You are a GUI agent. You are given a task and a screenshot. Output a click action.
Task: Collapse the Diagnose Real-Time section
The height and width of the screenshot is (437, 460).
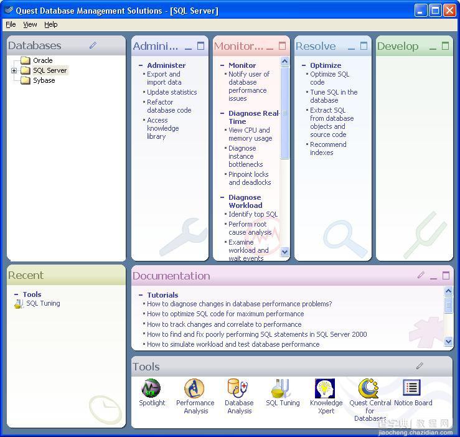pos(222,113)
